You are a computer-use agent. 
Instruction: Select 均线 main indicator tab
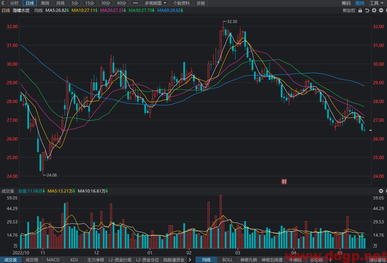[206, 260]
